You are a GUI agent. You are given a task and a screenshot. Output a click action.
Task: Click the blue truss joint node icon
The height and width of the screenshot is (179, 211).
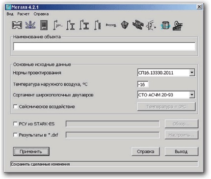click(30, 25)
